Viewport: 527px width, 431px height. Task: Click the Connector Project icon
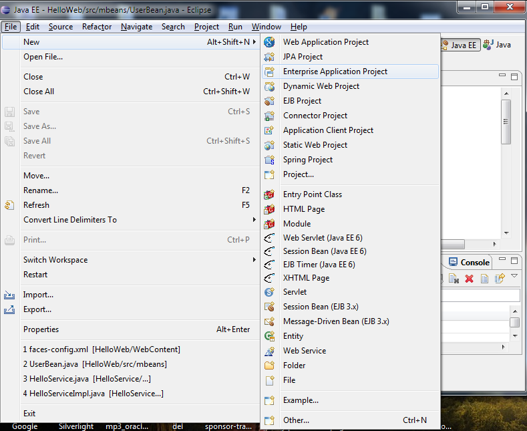(269, 116)
